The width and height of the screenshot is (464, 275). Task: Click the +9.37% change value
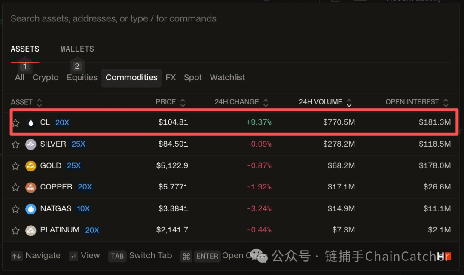[x=259, y=122]
